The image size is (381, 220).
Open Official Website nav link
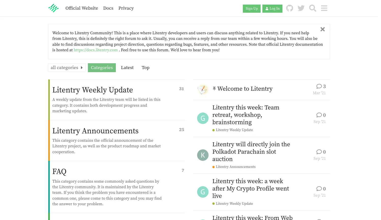click(x=82, y=8)
